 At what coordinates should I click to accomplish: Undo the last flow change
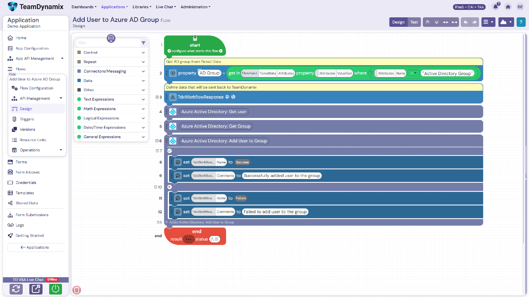pos(466,22)
